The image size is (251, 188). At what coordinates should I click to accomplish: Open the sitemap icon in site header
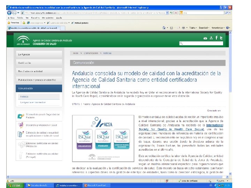[x=211, y=38]
